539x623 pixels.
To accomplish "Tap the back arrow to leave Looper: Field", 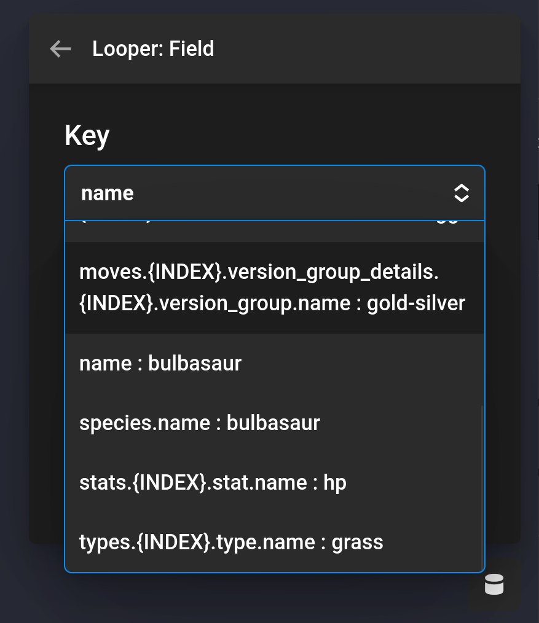I will (60, 49).
